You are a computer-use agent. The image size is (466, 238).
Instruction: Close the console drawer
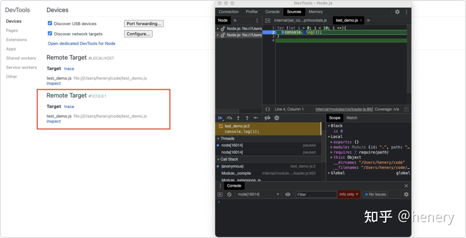point(406,186)
